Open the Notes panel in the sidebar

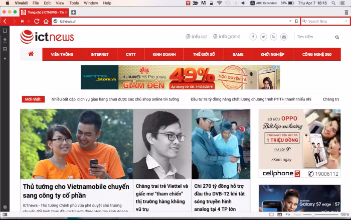click(x=5, y=49)
